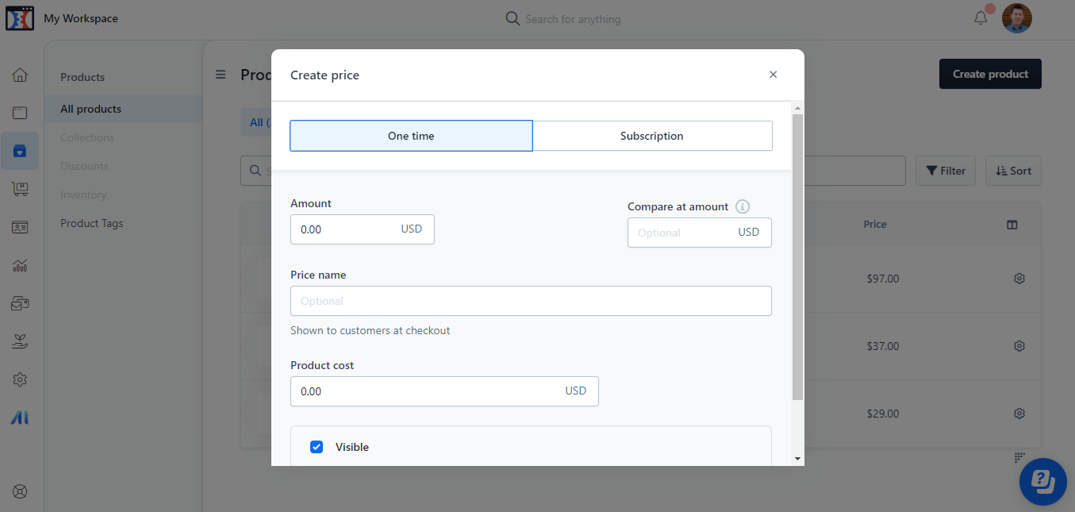Open notifications via the bell icon
Image resolution: width=1075 pixels, height=512 pixels.
981,17
